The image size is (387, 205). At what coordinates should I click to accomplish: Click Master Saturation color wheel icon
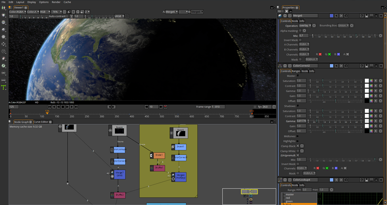(371, 81)
